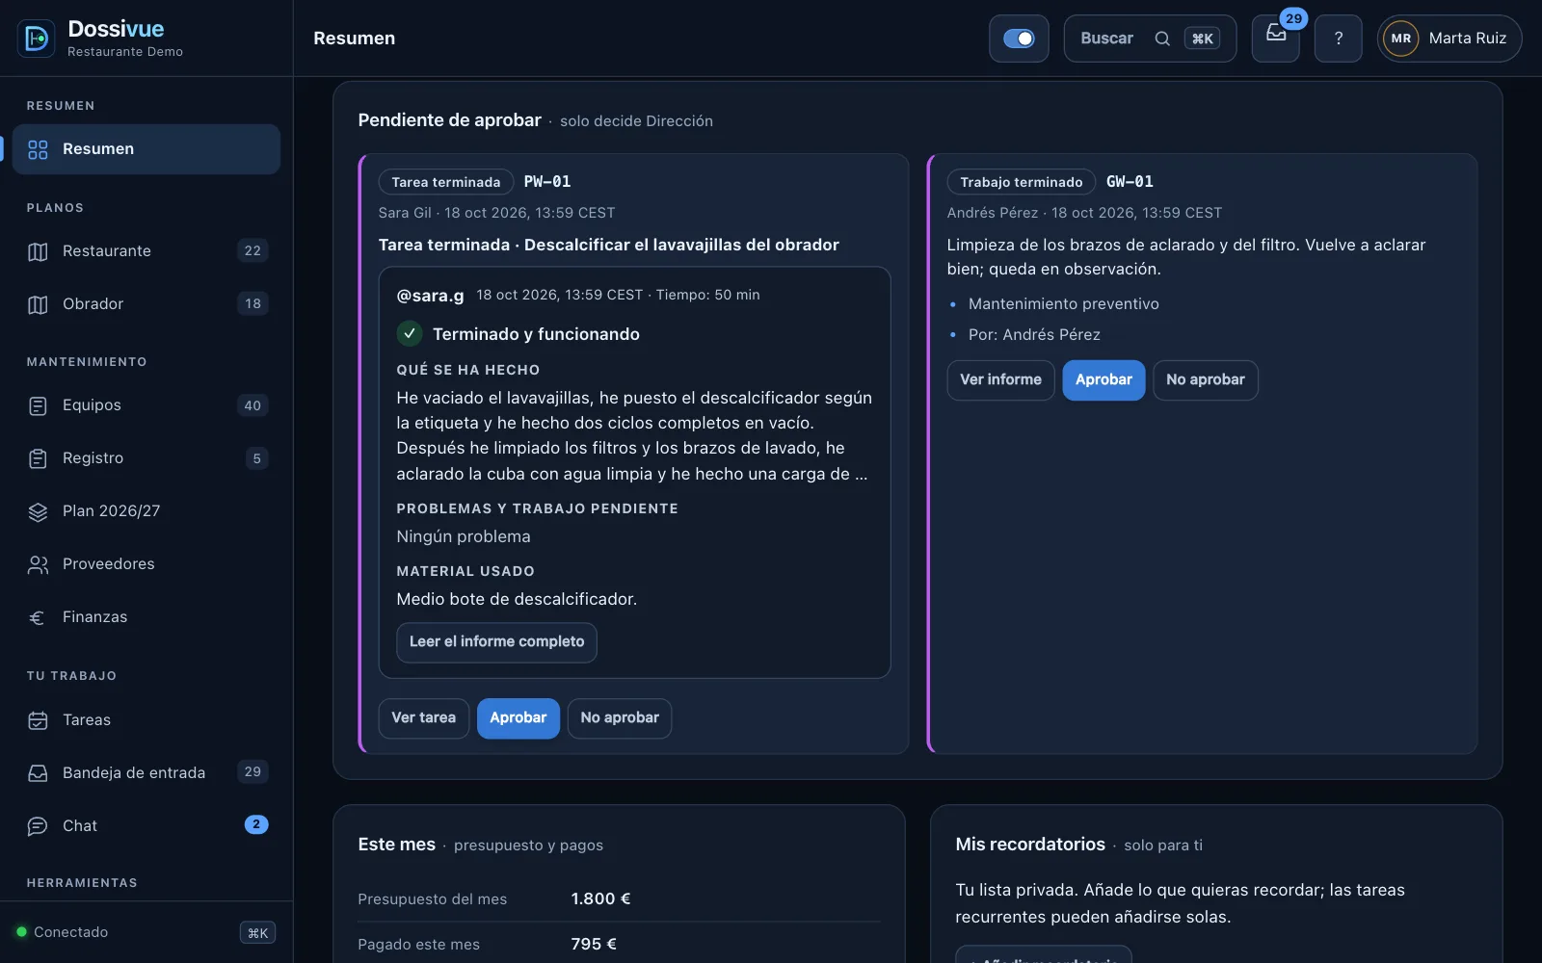Image resolution: width=1542 pixels, height=963 pixels.
Task: Go to Obrador plans
Action: [x=146, y=304]
